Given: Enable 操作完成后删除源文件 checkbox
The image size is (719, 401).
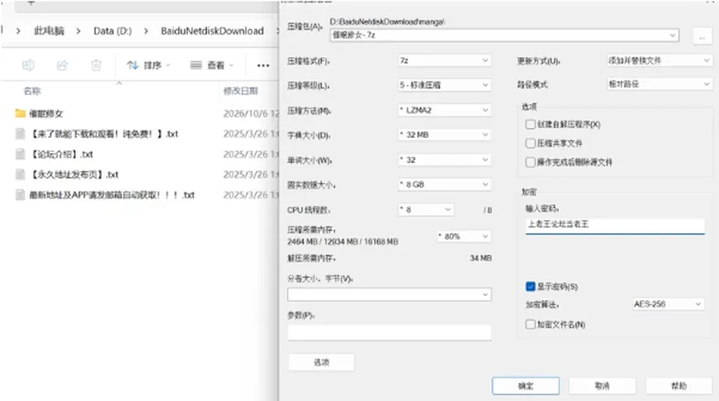Looking at the screenshot, I should point(530,162).
